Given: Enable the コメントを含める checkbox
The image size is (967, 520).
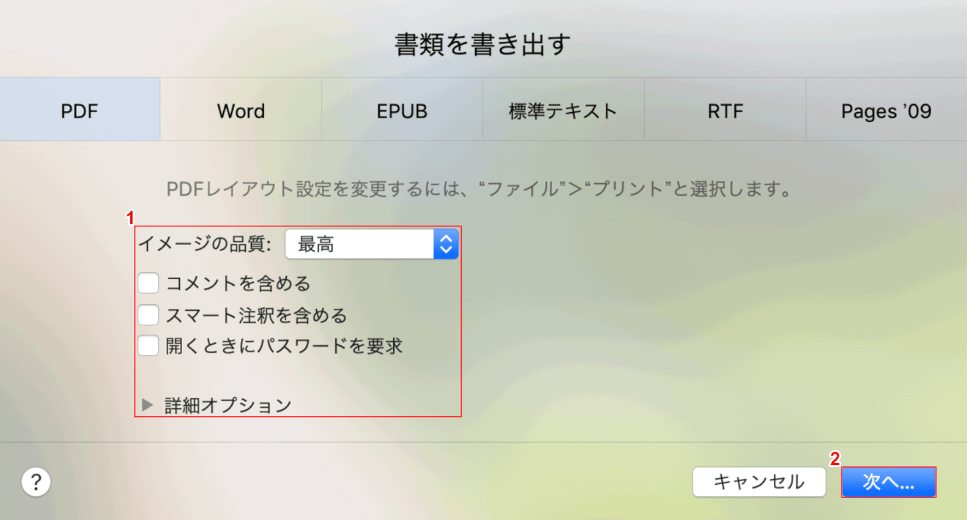Looking at the screenshot, I should (x=147, y=282).
